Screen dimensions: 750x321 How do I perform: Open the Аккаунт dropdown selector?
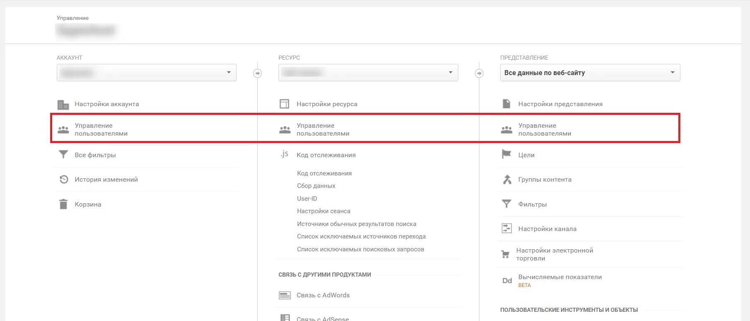tap(147, 73)
